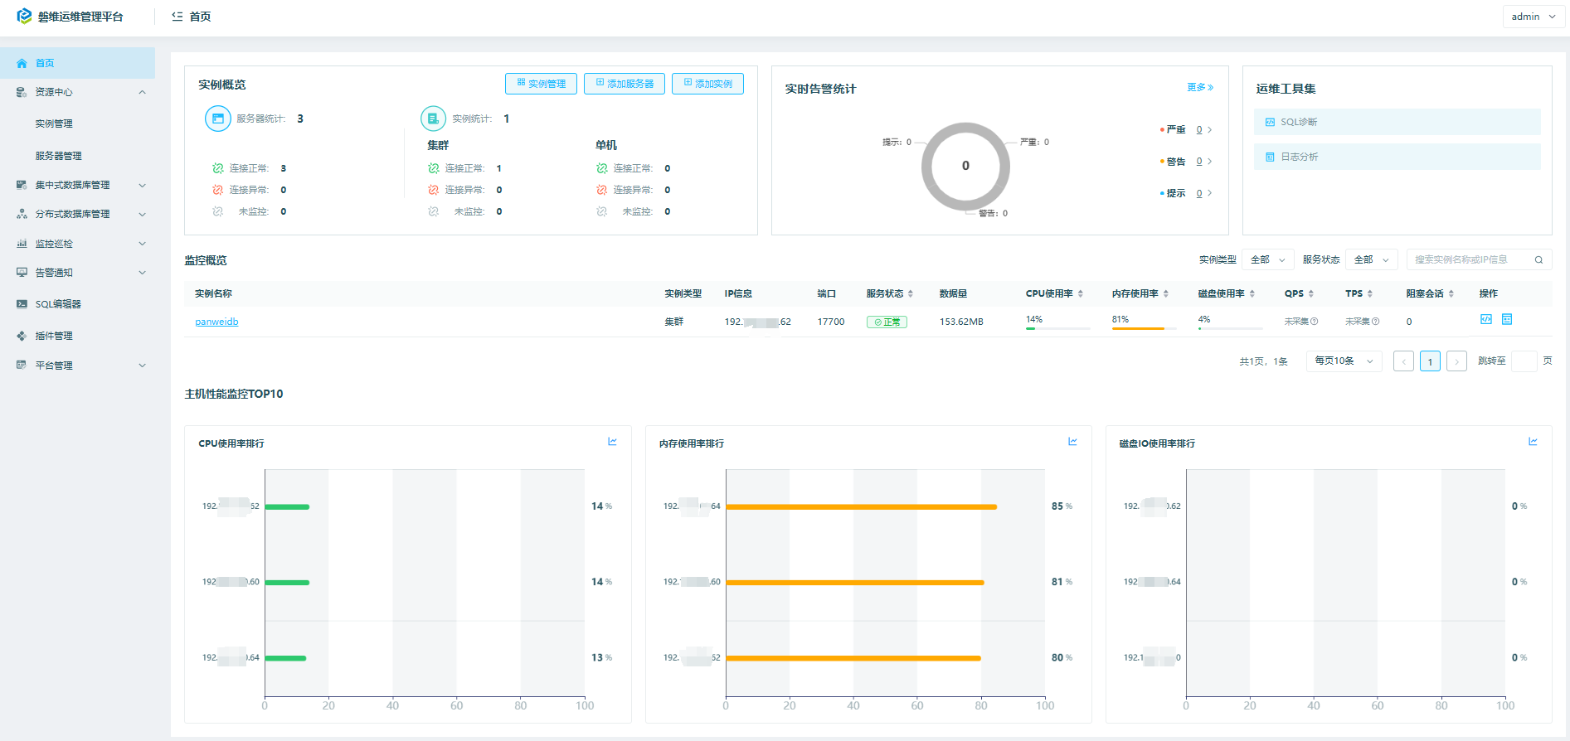Open SQL诊断 tool
The height and width of the screenshot is (741, 1570).
pos(1397,122)
